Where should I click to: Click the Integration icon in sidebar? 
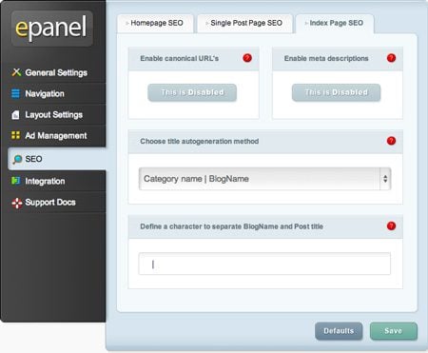click(x=15, y=181)
